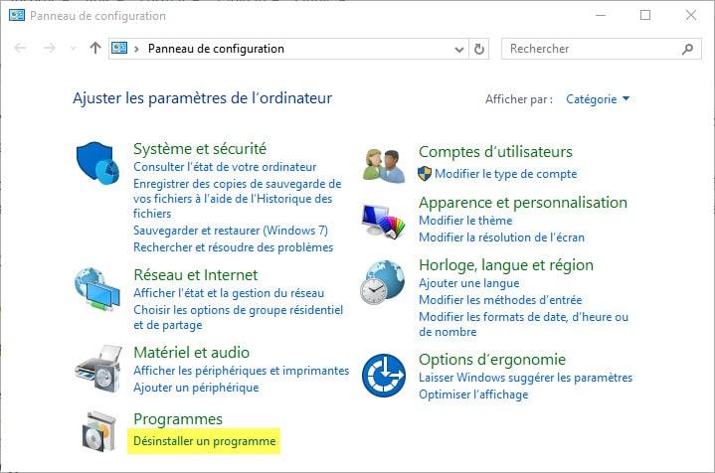Go up one level with the up arrow
The image size is (715, 473).
click(x=95, y=48)
